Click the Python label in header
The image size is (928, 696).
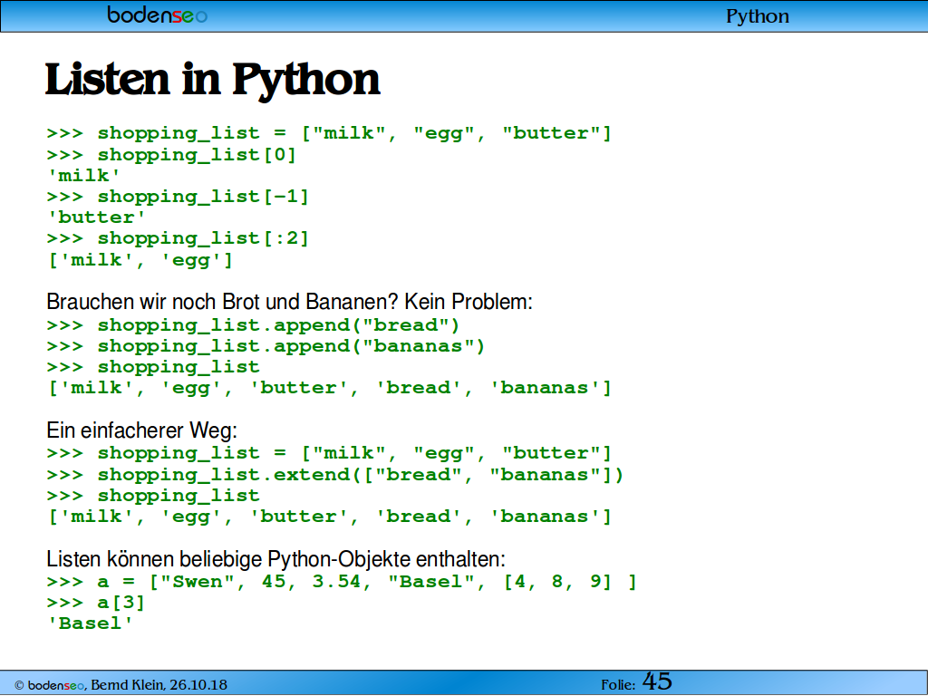(758, 16)
